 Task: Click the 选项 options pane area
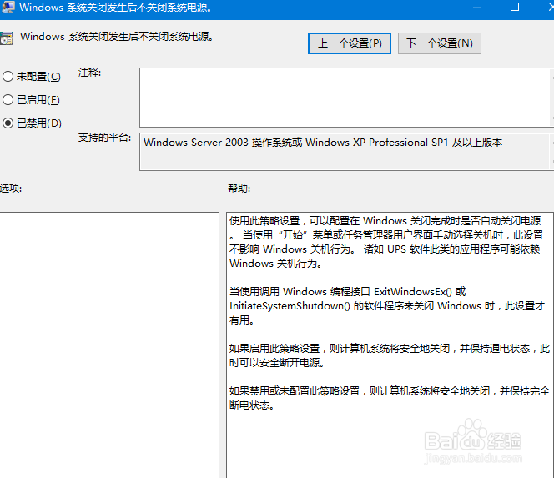(109, 345)
